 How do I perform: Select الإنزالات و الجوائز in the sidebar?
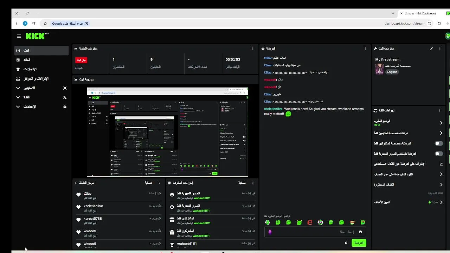pyautogui.click(x=41, y=79)
